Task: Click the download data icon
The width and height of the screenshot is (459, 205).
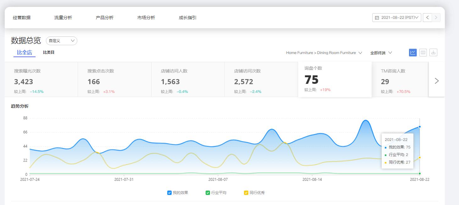Action: click(433, 52)
